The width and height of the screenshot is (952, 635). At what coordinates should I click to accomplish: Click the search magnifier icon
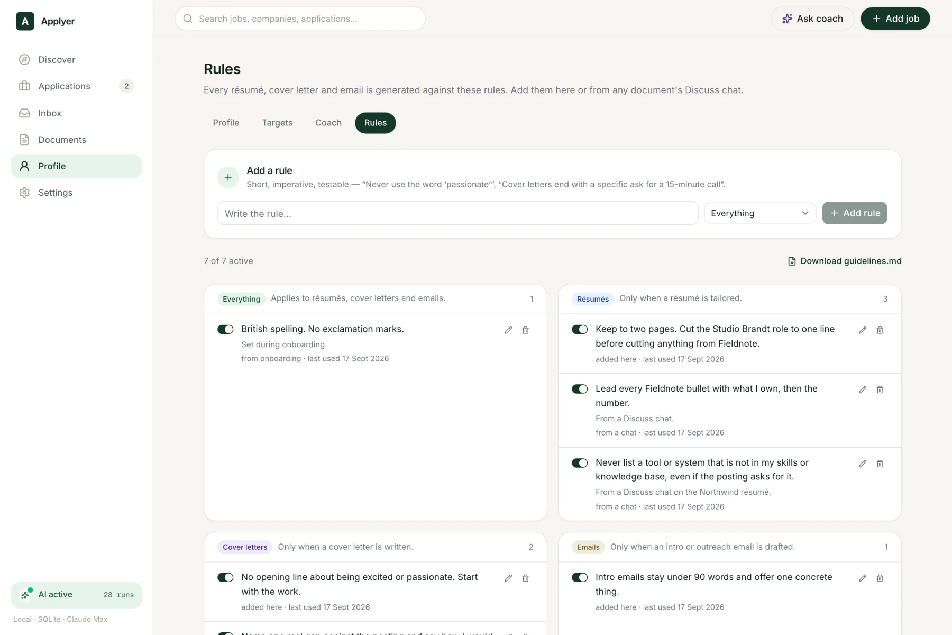(x=188, y=19)
